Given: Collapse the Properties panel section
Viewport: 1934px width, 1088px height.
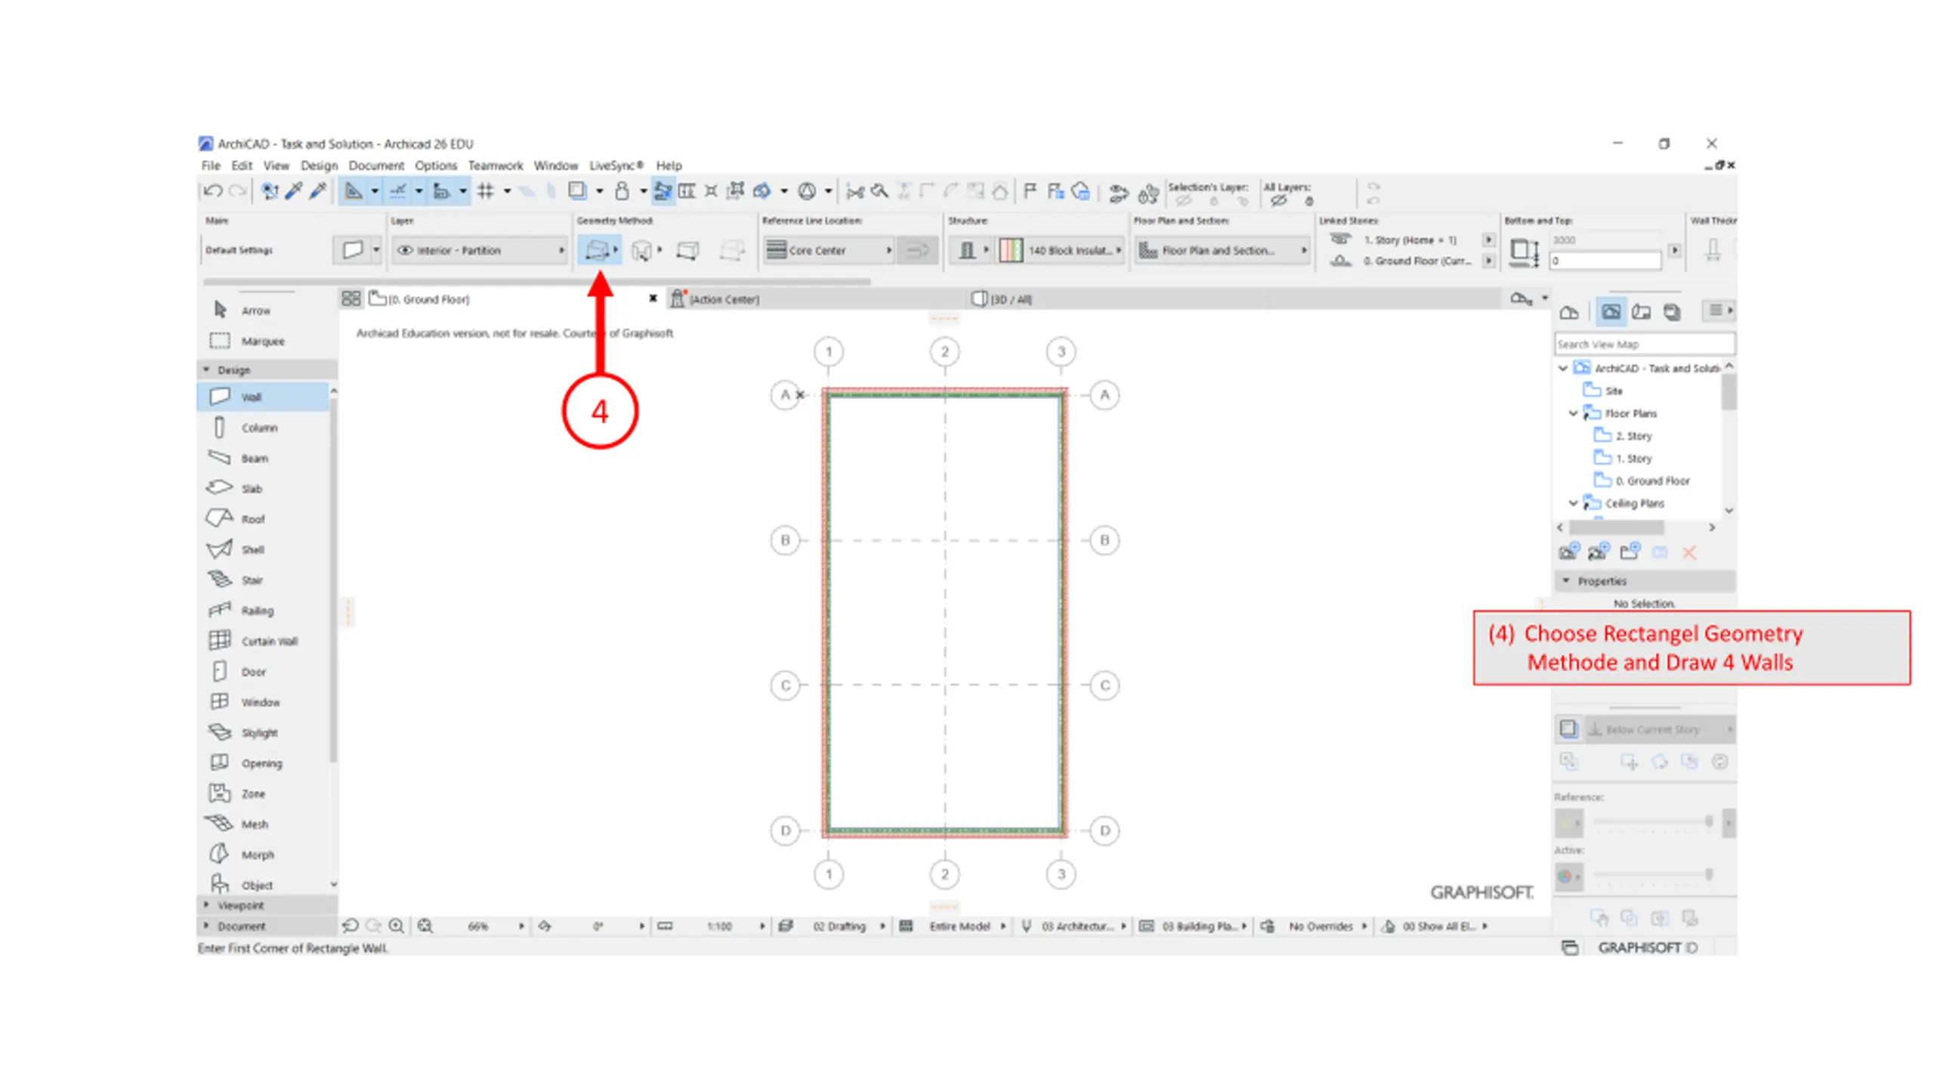Looking at the screenshot, I should click(1566, 581).
